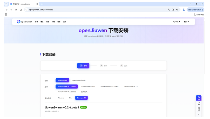Viewport: 210px width, 119px height.
Task: Click the openJiuwen logo in the navbar
Action: point(24,22)
